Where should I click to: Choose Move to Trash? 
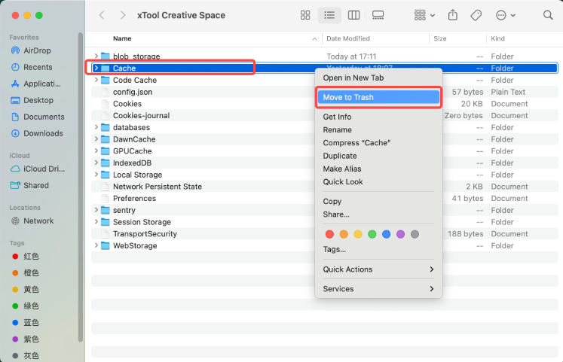click(378, 97)
